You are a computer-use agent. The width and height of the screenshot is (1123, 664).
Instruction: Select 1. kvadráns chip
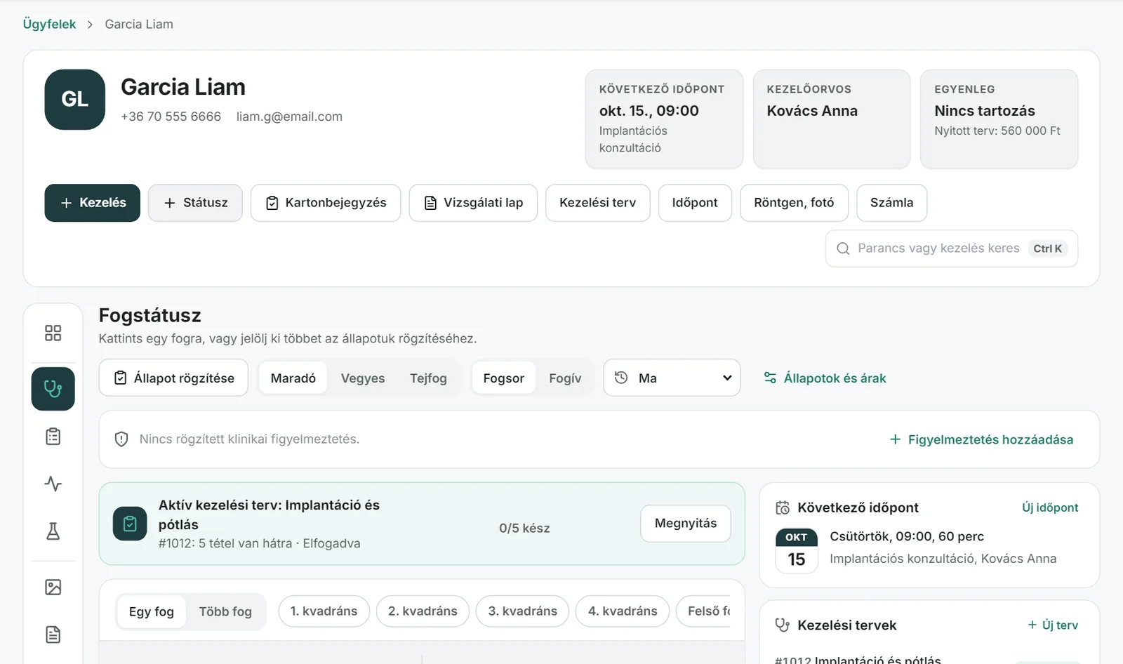pyautogui.click(x=324, y=611)
